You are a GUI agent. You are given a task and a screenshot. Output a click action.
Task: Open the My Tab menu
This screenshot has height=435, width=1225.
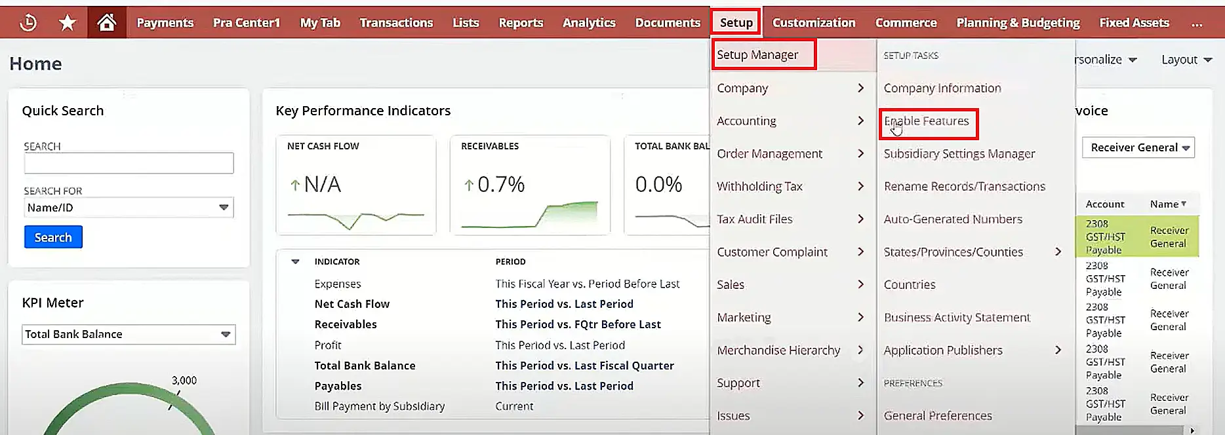click(x=320, y=23)
